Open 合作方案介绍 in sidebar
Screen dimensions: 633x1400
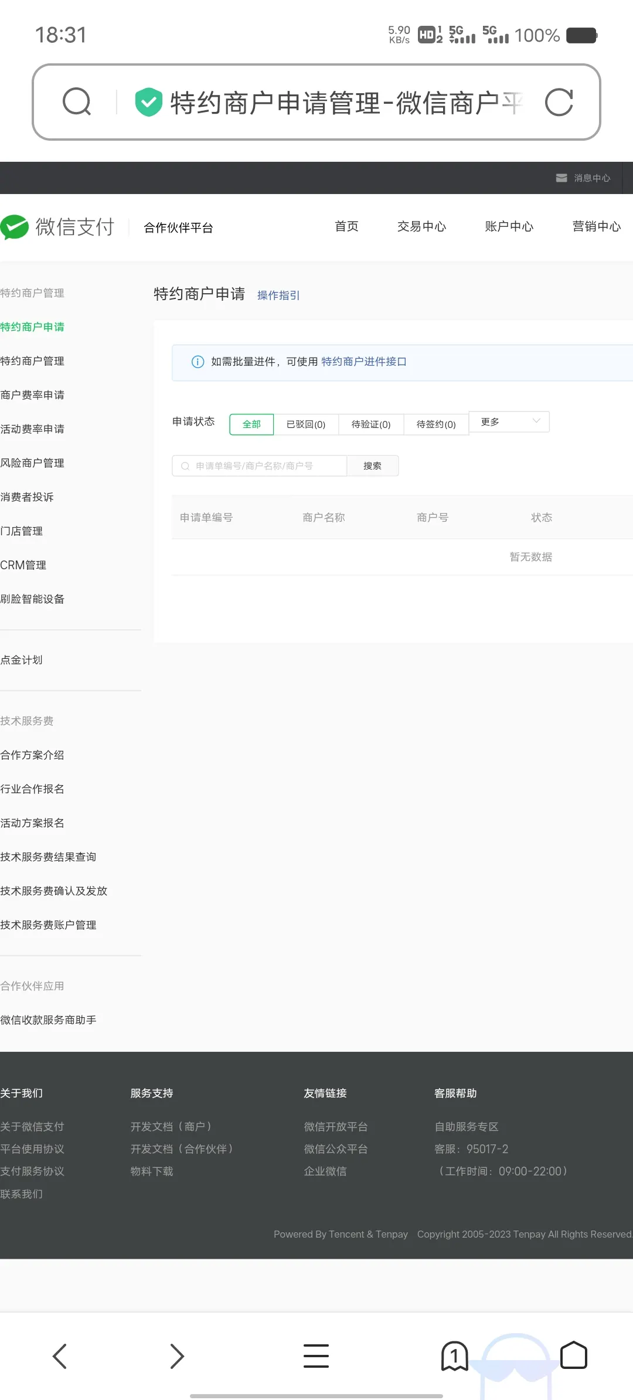[x=32, y=755]
